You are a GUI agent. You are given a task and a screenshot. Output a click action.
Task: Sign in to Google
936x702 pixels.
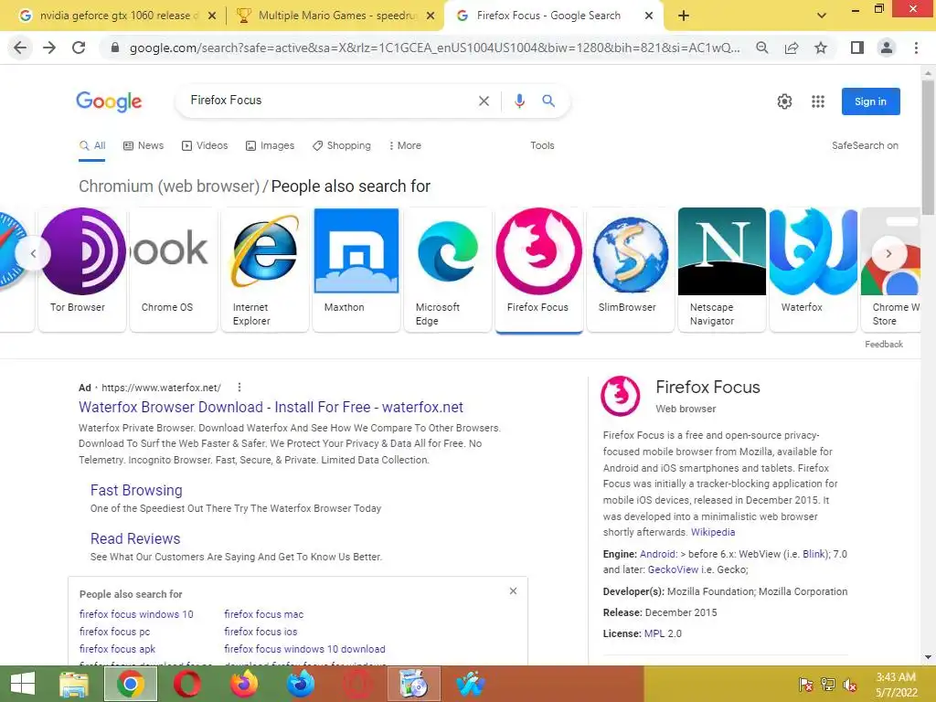point(870,101)
